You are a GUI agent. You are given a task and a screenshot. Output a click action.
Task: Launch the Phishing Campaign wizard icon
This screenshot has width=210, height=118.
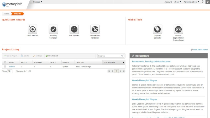tap(53, 29)
